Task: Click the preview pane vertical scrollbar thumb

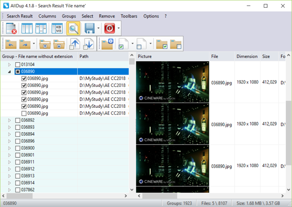Action: 289,133
